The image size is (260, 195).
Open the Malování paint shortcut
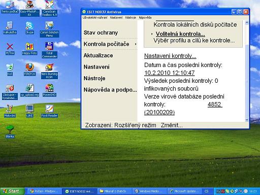pyautogui.click(x=10, y=111)
